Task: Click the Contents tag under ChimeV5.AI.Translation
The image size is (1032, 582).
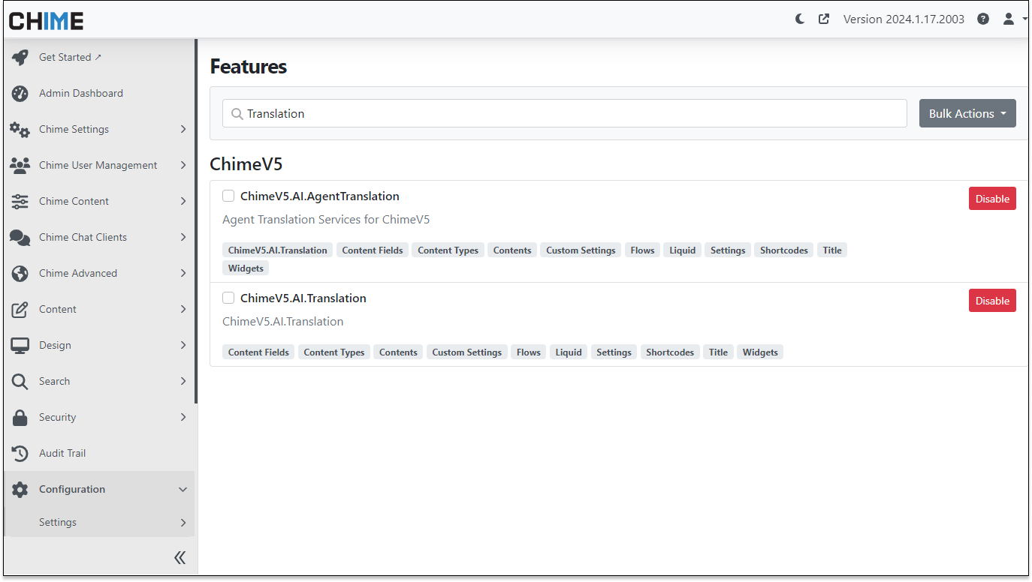Action: [x=398, y=352]
